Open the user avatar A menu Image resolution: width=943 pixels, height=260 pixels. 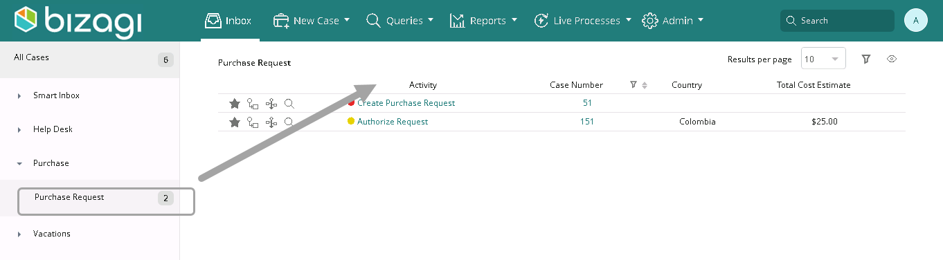[x=916, y=21]
